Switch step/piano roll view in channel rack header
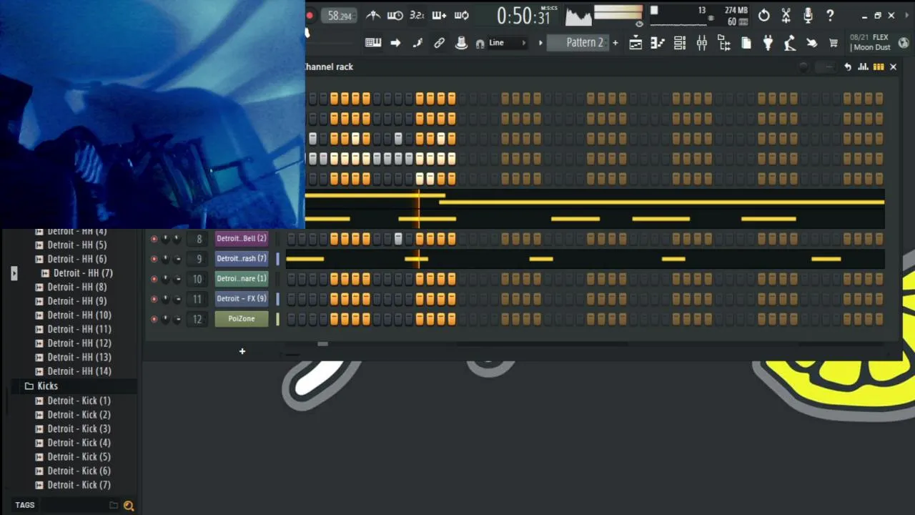The height and width of the screenshot is (515, 915). tap(879, 67)
